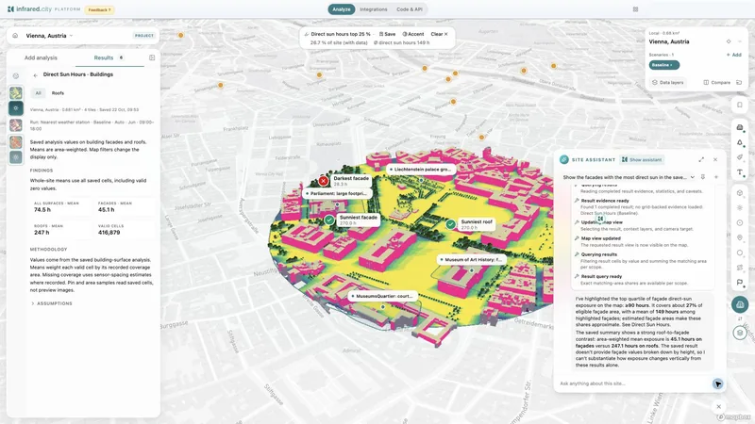755x424 pixels.
Task: Click the sun icon in right toolbar
Action: (740, 207)
